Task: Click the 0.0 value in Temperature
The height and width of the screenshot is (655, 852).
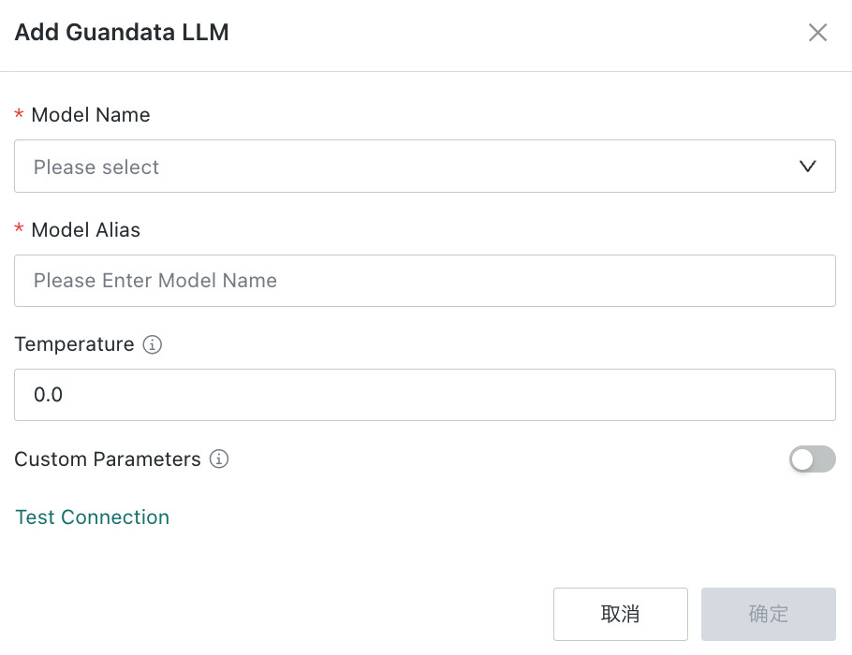Action: coord(49,395)
